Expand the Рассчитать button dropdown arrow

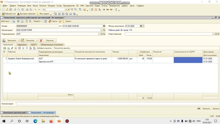click(x=37, y=41)
